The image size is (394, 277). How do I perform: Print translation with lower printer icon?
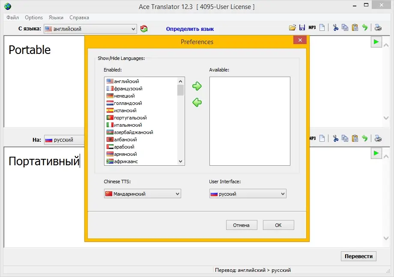[x=378, y=138]
